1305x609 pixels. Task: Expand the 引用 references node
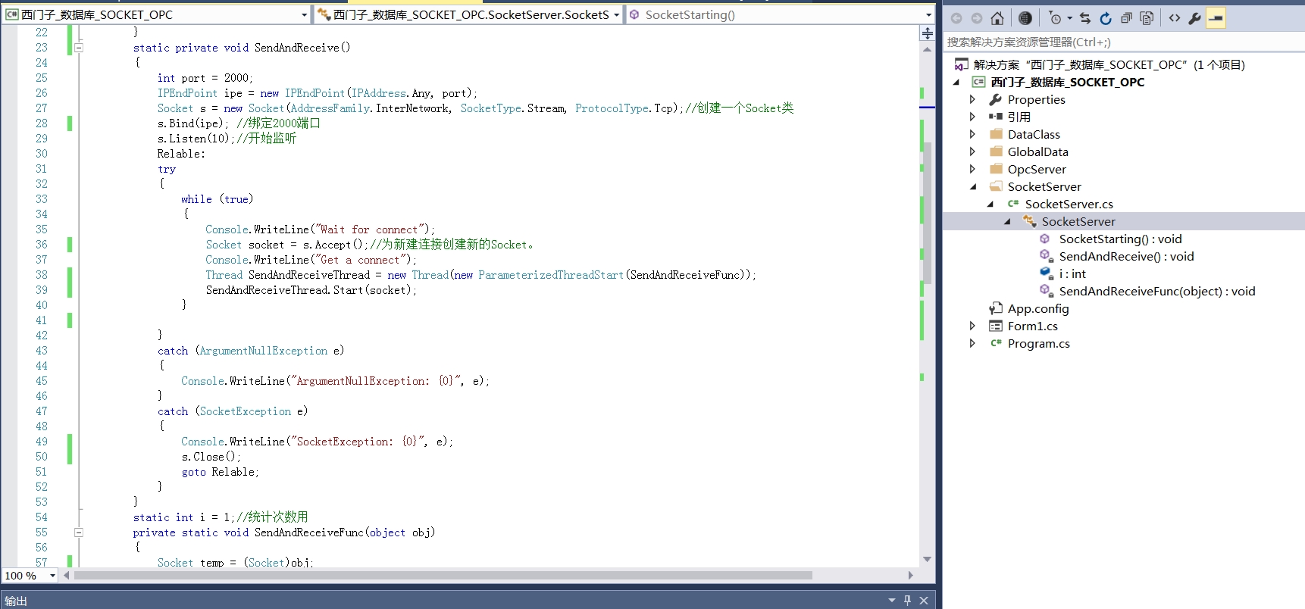point(973,117)
